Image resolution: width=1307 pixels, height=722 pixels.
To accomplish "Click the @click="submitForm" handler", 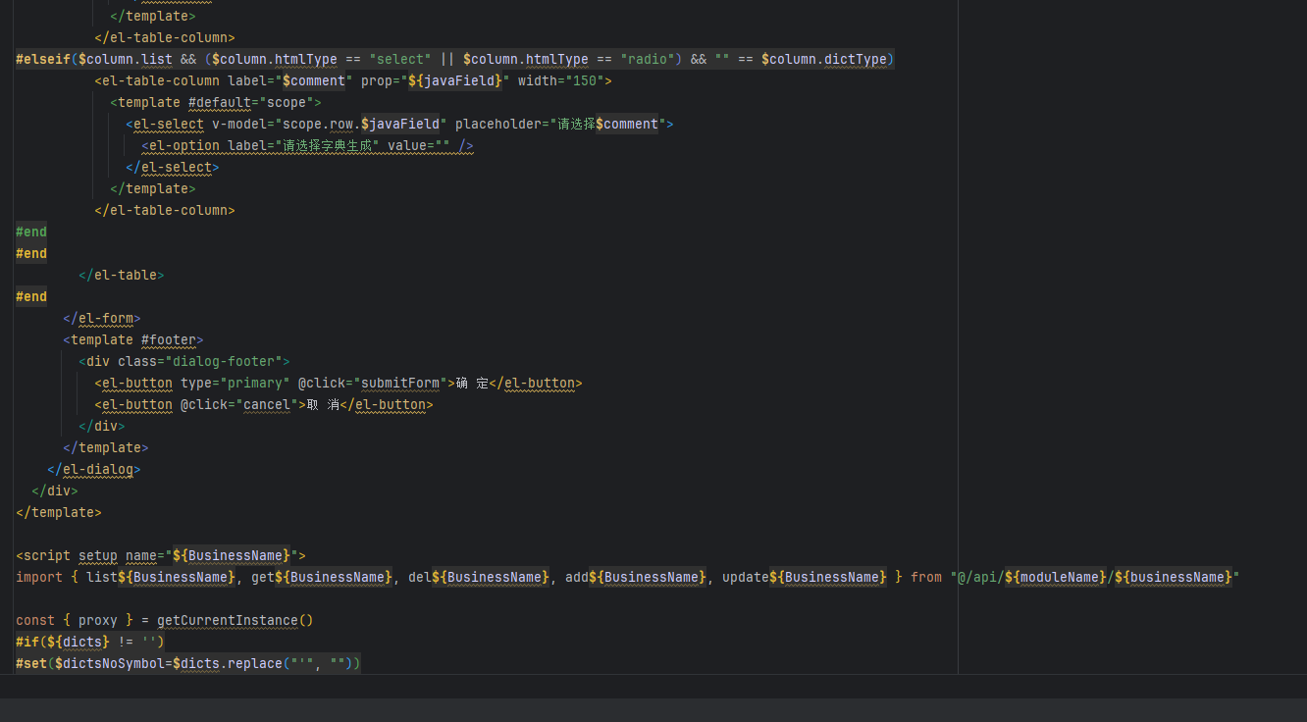I will [373, 384].
